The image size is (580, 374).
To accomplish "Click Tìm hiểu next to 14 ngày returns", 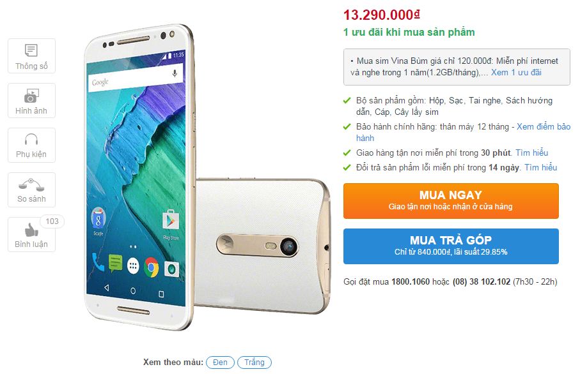I will tap(541, 167).
